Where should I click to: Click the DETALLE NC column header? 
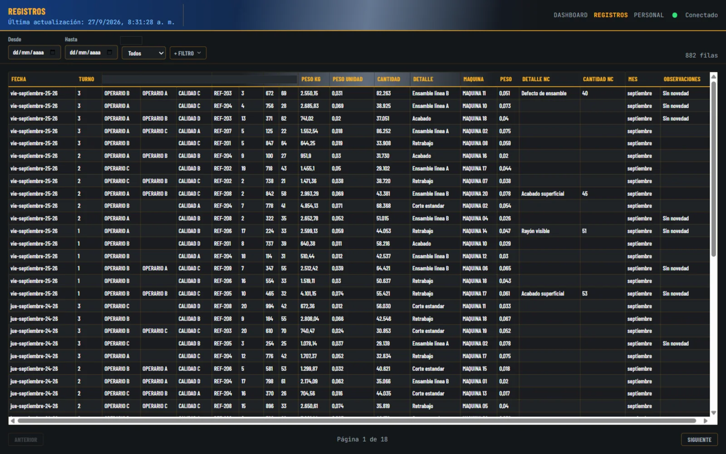pyautogui.click(x=536, y=79)
